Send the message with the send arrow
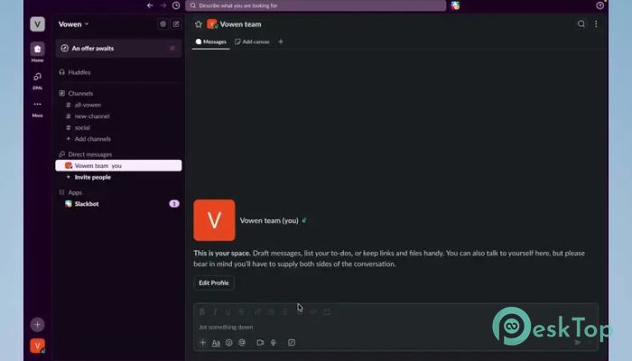The height and width of the screenshot is (361, 632). coord(578,342)
